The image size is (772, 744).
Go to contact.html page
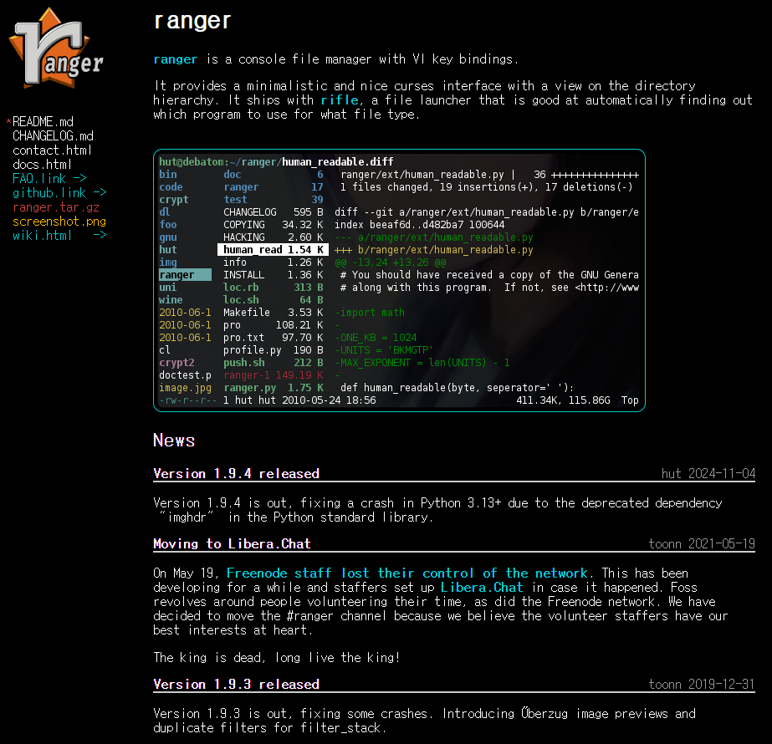tap(52, 150)
